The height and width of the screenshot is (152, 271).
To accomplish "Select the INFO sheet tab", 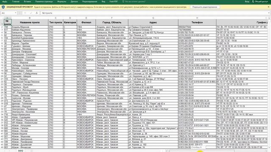I will [x=21, y=151].
